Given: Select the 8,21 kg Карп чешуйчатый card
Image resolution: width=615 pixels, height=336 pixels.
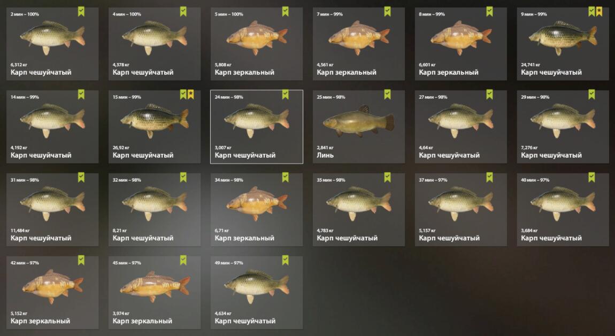Looking at the screenshot, I should pyautogui.click(x=155, y=209).
